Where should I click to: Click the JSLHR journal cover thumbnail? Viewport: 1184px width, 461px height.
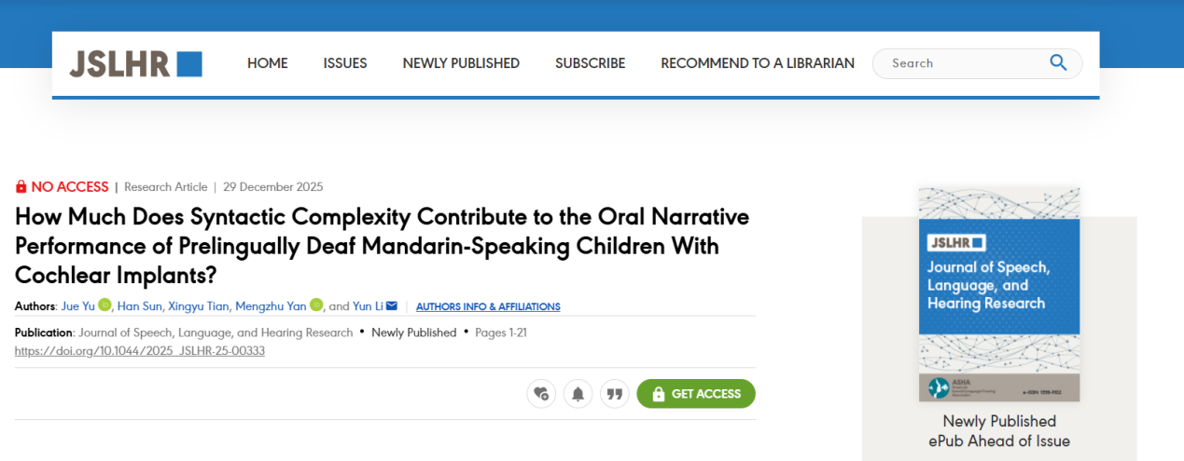(998, 294)
